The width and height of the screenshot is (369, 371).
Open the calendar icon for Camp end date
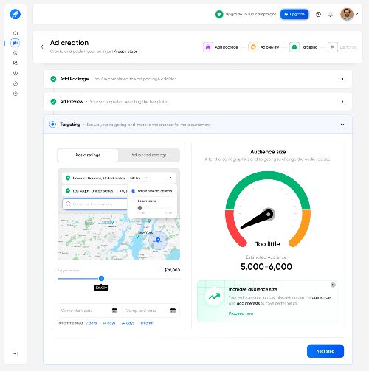(x=173, y=311)
